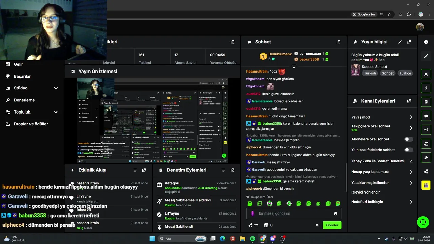Open Droplar ve ödüller in sidebar
434x244 pixels.
tap(32, 124)
